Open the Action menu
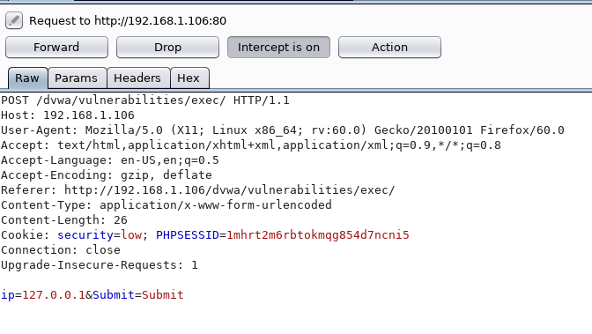 389,48
